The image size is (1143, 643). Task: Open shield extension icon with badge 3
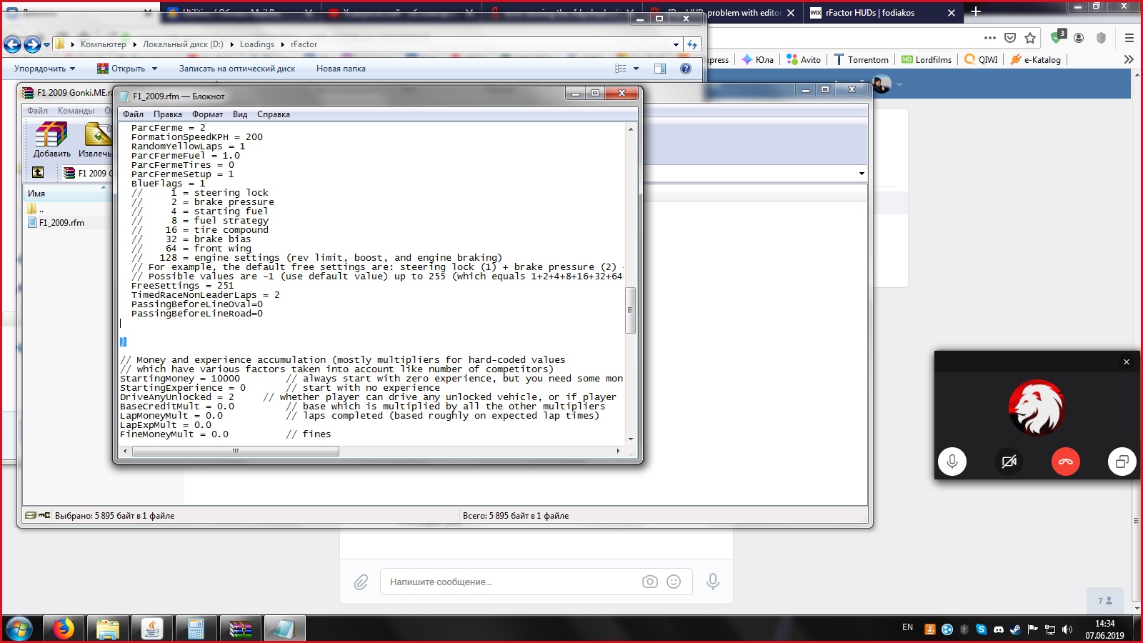[x=1058, y=37]
